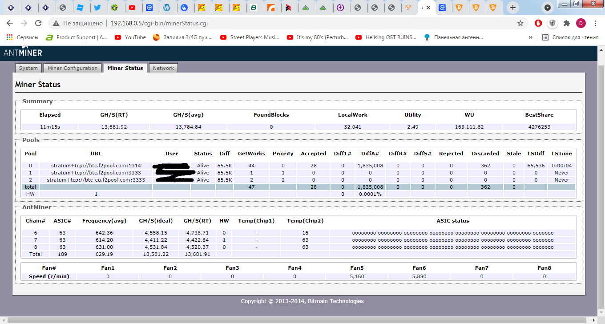Click the Fan6 speed value 5,880
Screen dimensions: 605x324
[x=419, y=276]
